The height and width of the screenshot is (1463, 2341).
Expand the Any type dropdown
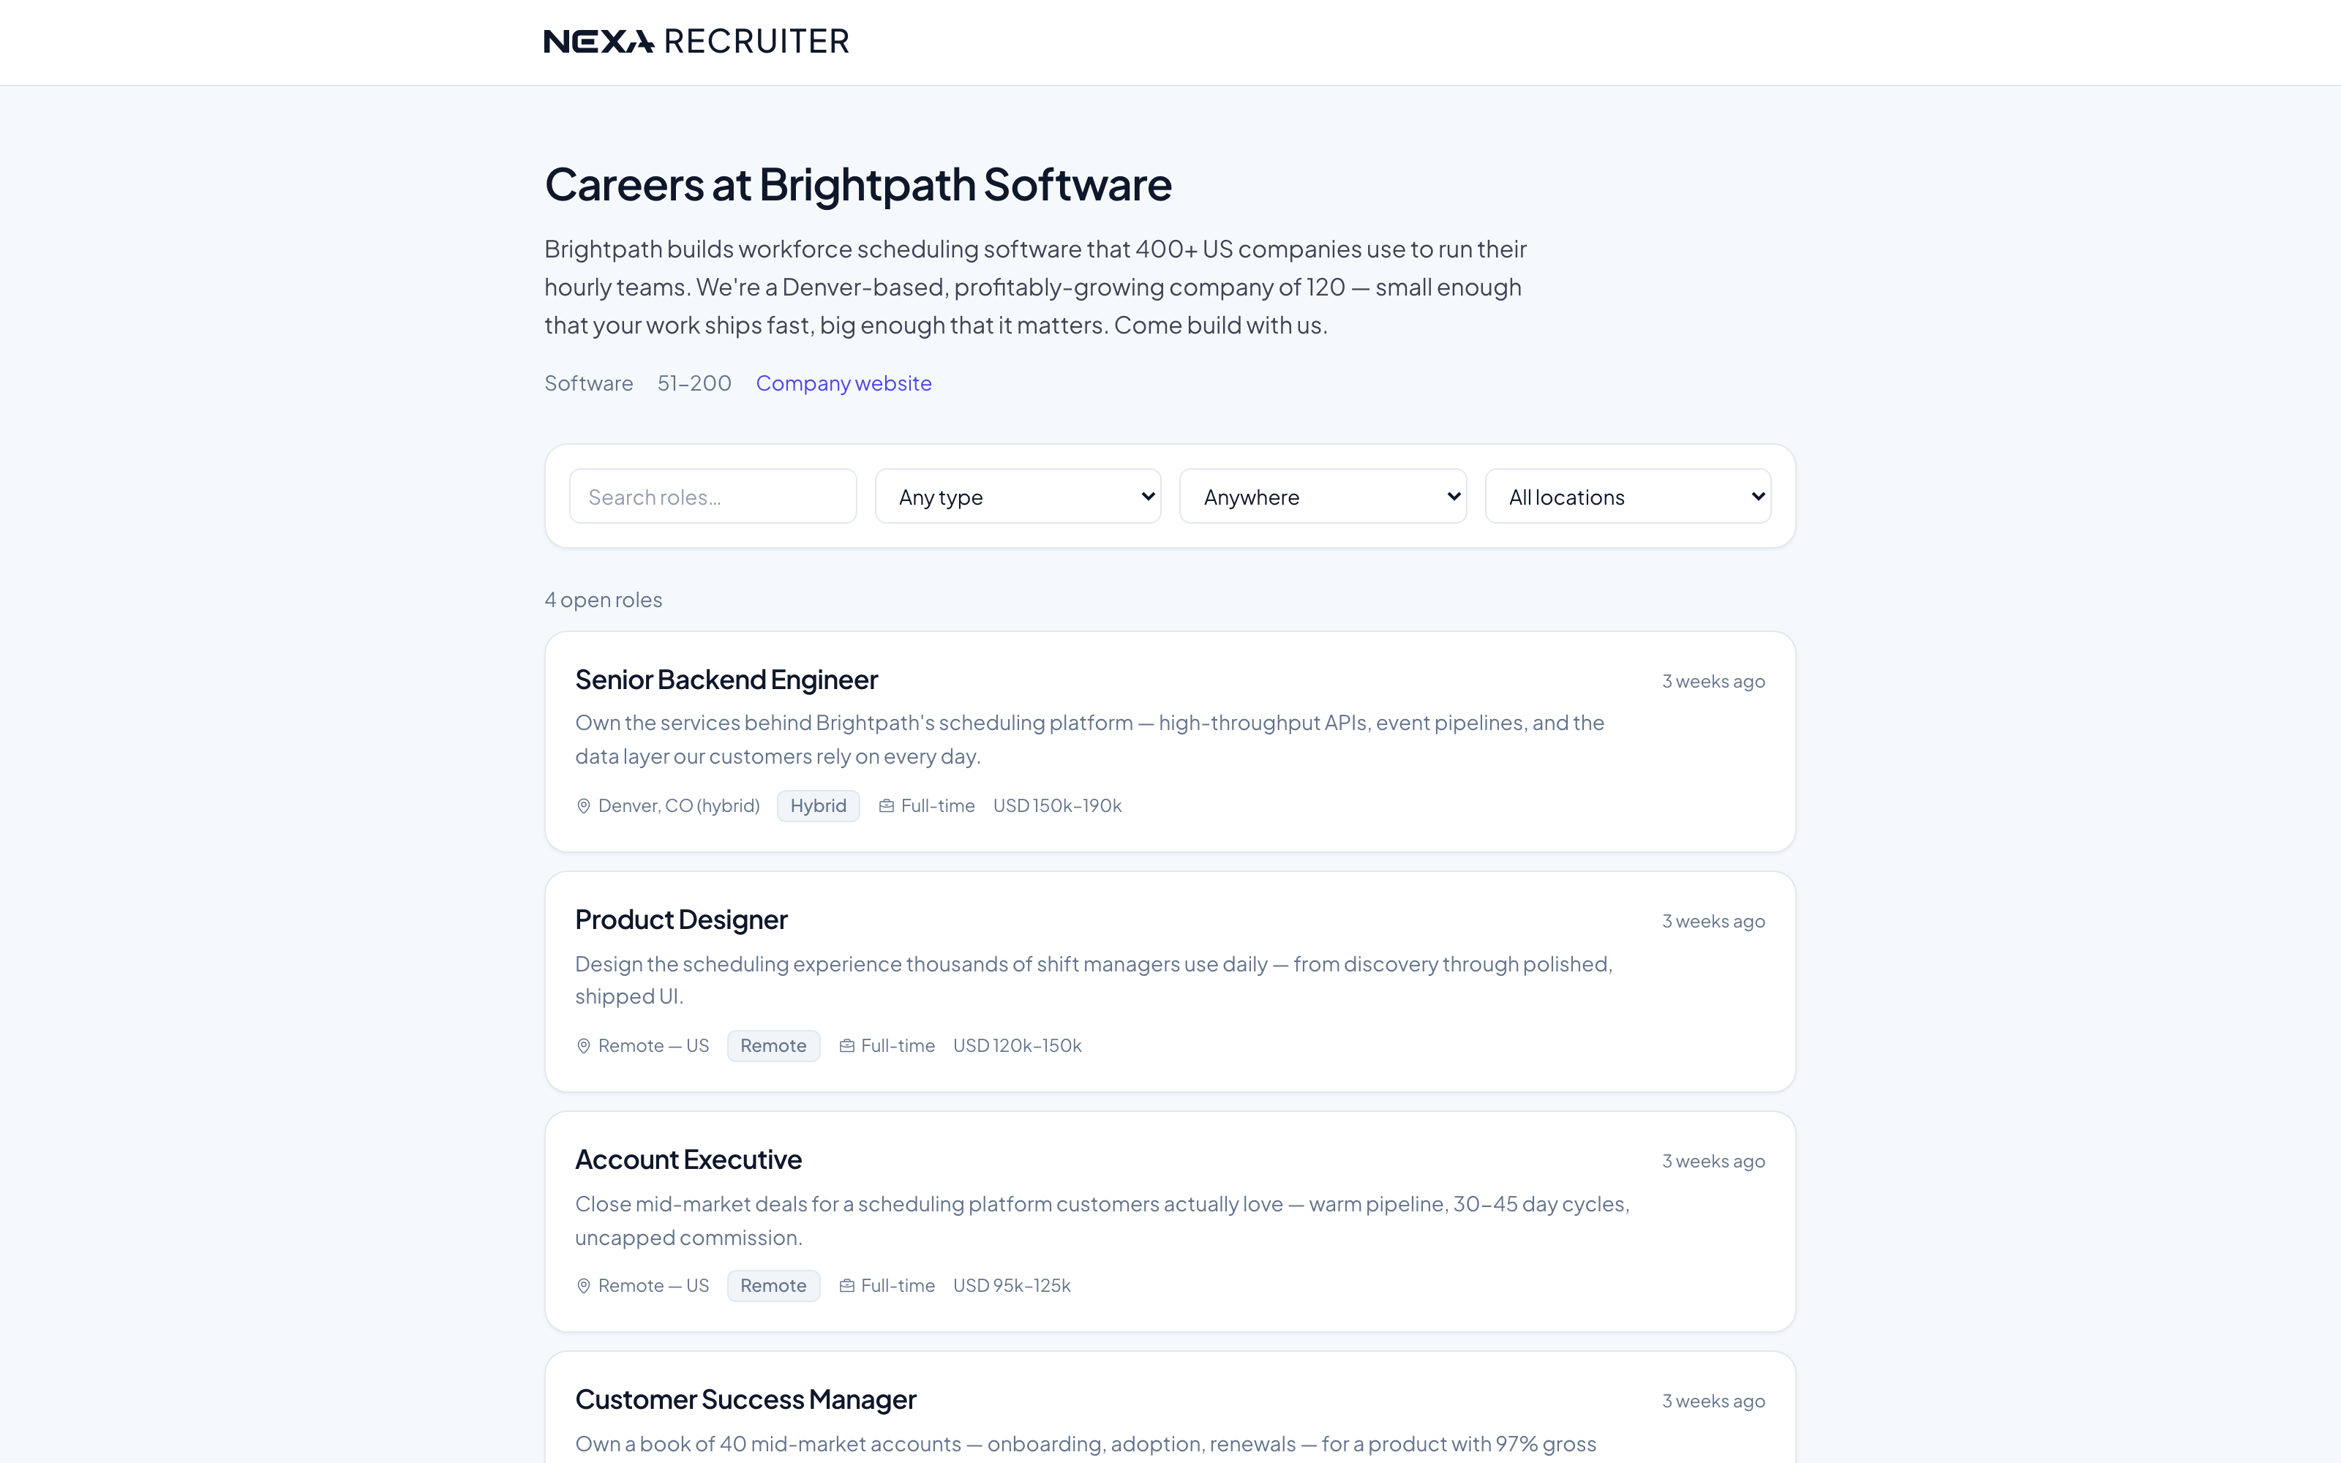1018,497
